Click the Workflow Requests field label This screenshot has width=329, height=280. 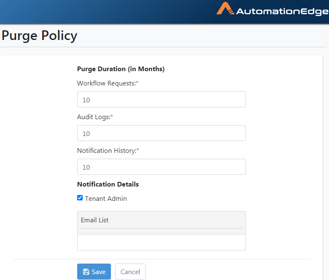[106, 83]
